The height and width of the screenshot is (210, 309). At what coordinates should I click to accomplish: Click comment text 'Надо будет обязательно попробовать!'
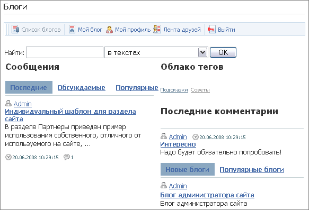(220, 152)
